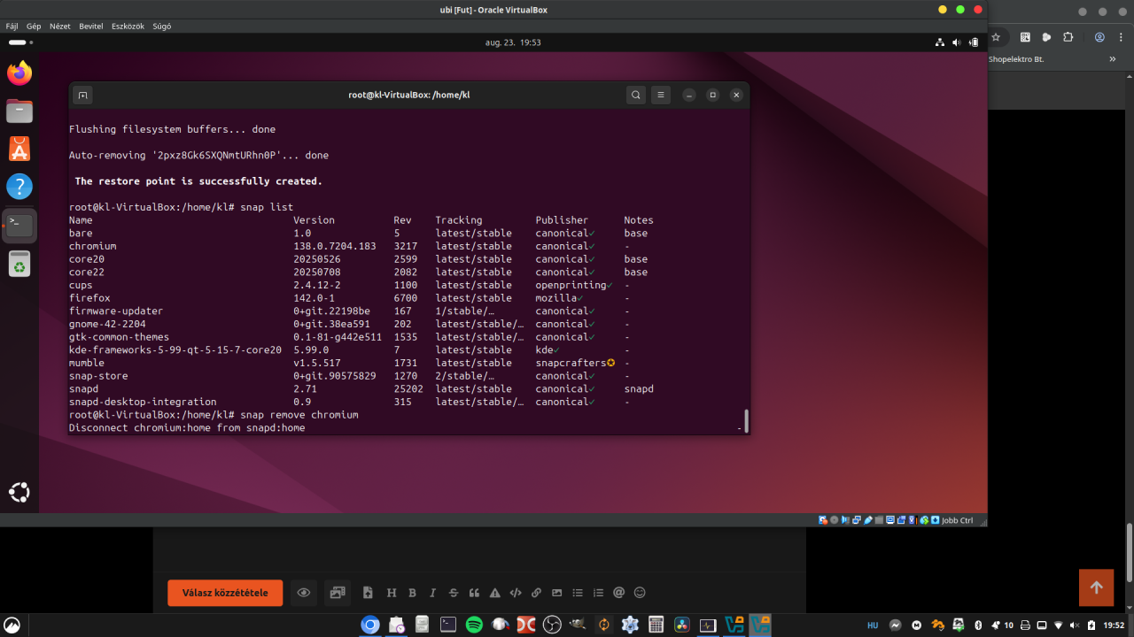This screenshot has width=1134, height=637.
Task: Open a new terminal tab via header icon
Action: pyautogui.click(x=82, y=95)
